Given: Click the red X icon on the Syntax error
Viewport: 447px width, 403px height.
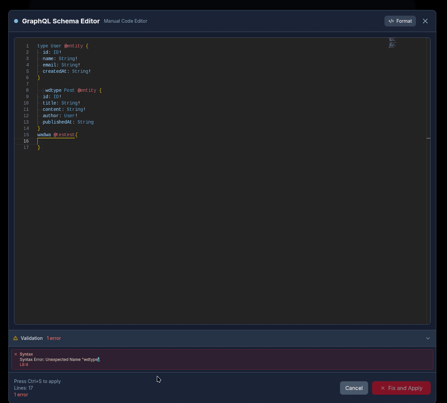Looking at the screenshot, I should pyautogui.click(x=16, y=354).
